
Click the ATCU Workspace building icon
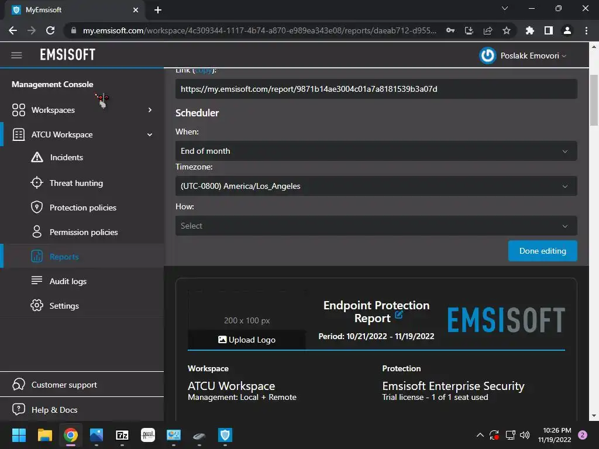tap(19, 134)
